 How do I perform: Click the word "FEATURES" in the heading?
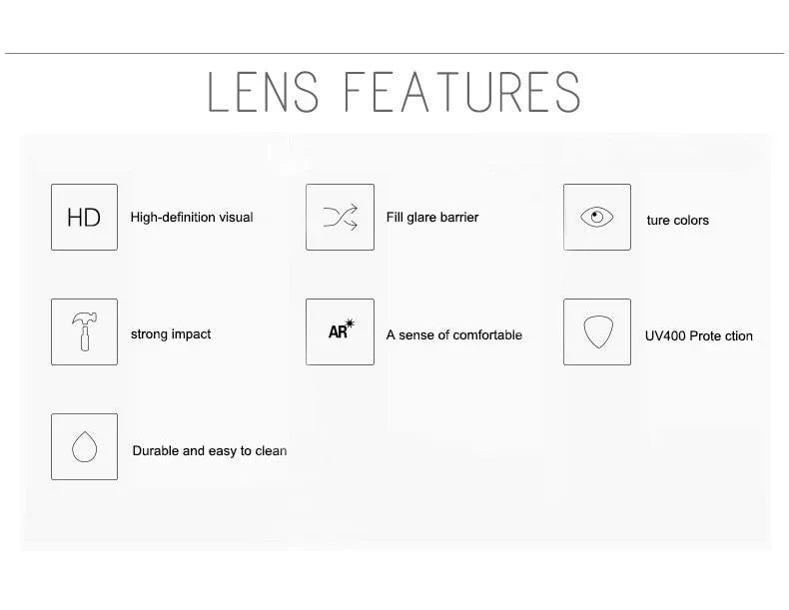pyautogui.click(x=461, y=92)
